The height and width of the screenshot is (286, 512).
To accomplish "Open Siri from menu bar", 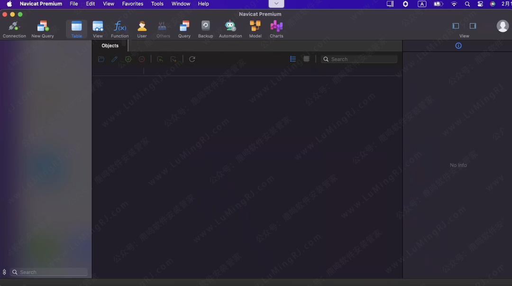I will click(x=493, y=4).
